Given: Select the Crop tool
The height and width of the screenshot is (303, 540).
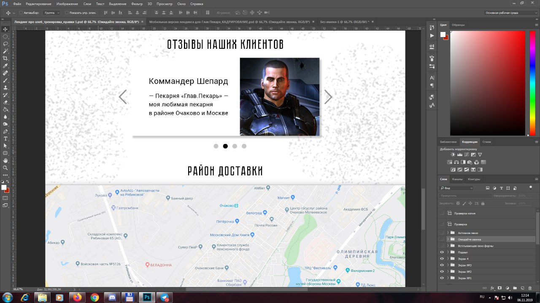Looking at the screenshot, I should pyautogui.click(x=5, y=58).
